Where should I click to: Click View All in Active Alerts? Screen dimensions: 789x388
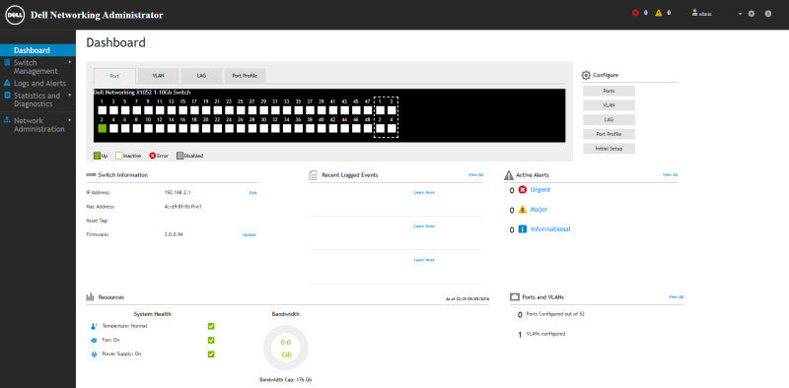pyautogui.click(x=670, y=175)
